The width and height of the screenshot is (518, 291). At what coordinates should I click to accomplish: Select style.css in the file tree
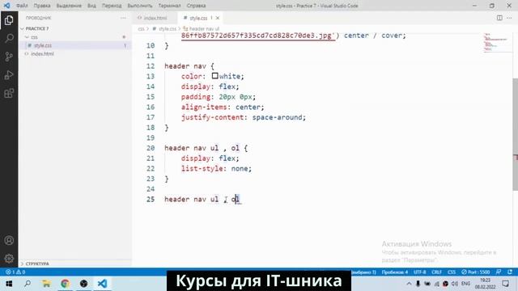click(x=43, y=45)
